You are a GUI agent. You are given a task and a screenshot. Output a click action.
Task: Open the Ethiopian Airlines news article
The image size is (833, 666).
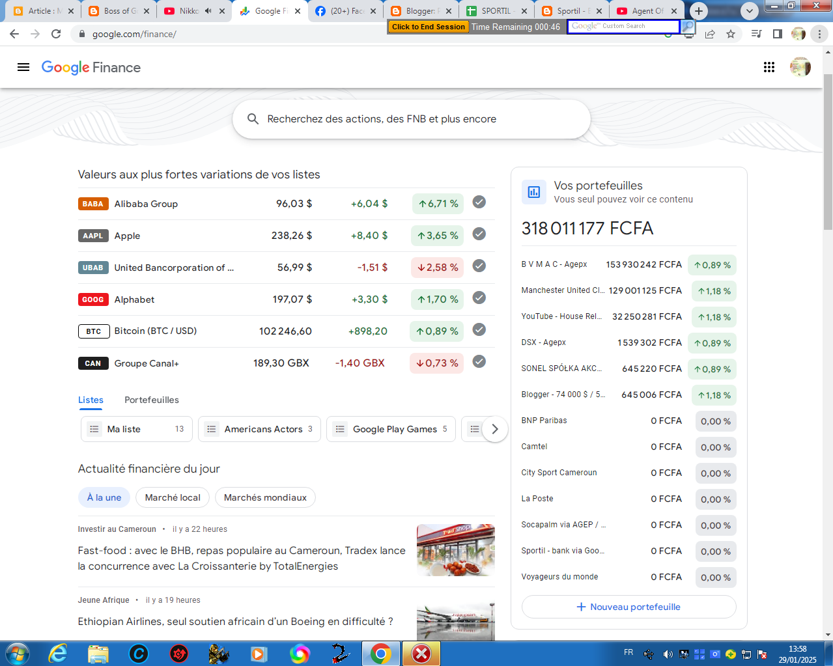point(235,622)
